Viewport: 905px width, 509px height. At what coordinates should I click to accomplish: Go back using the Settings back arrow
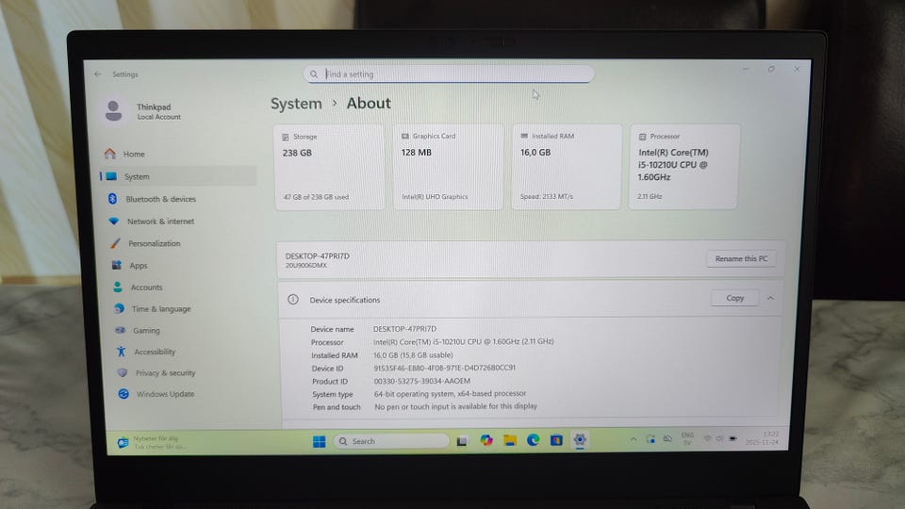[x=97, y=74]
